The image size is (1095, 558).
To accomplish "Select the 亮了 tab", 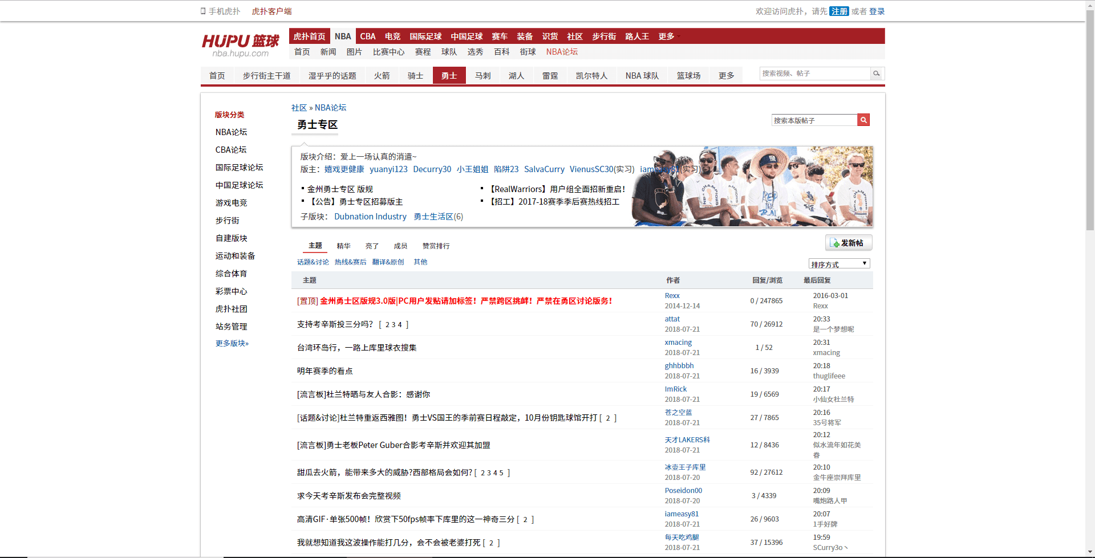I will click(372, 246).
